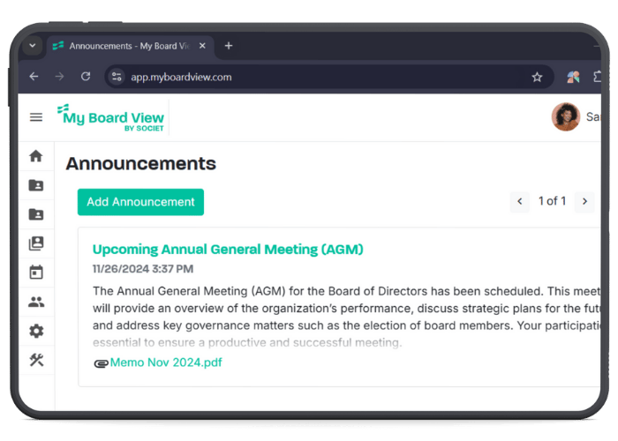Open the user profile avatar menu
The height and width of the screenshot is (441, 618).
coord(566,116)
